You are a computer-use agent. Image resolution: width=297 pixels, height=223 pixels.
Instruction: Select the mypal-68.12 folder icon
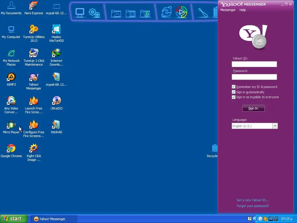(x=56, y=8)
